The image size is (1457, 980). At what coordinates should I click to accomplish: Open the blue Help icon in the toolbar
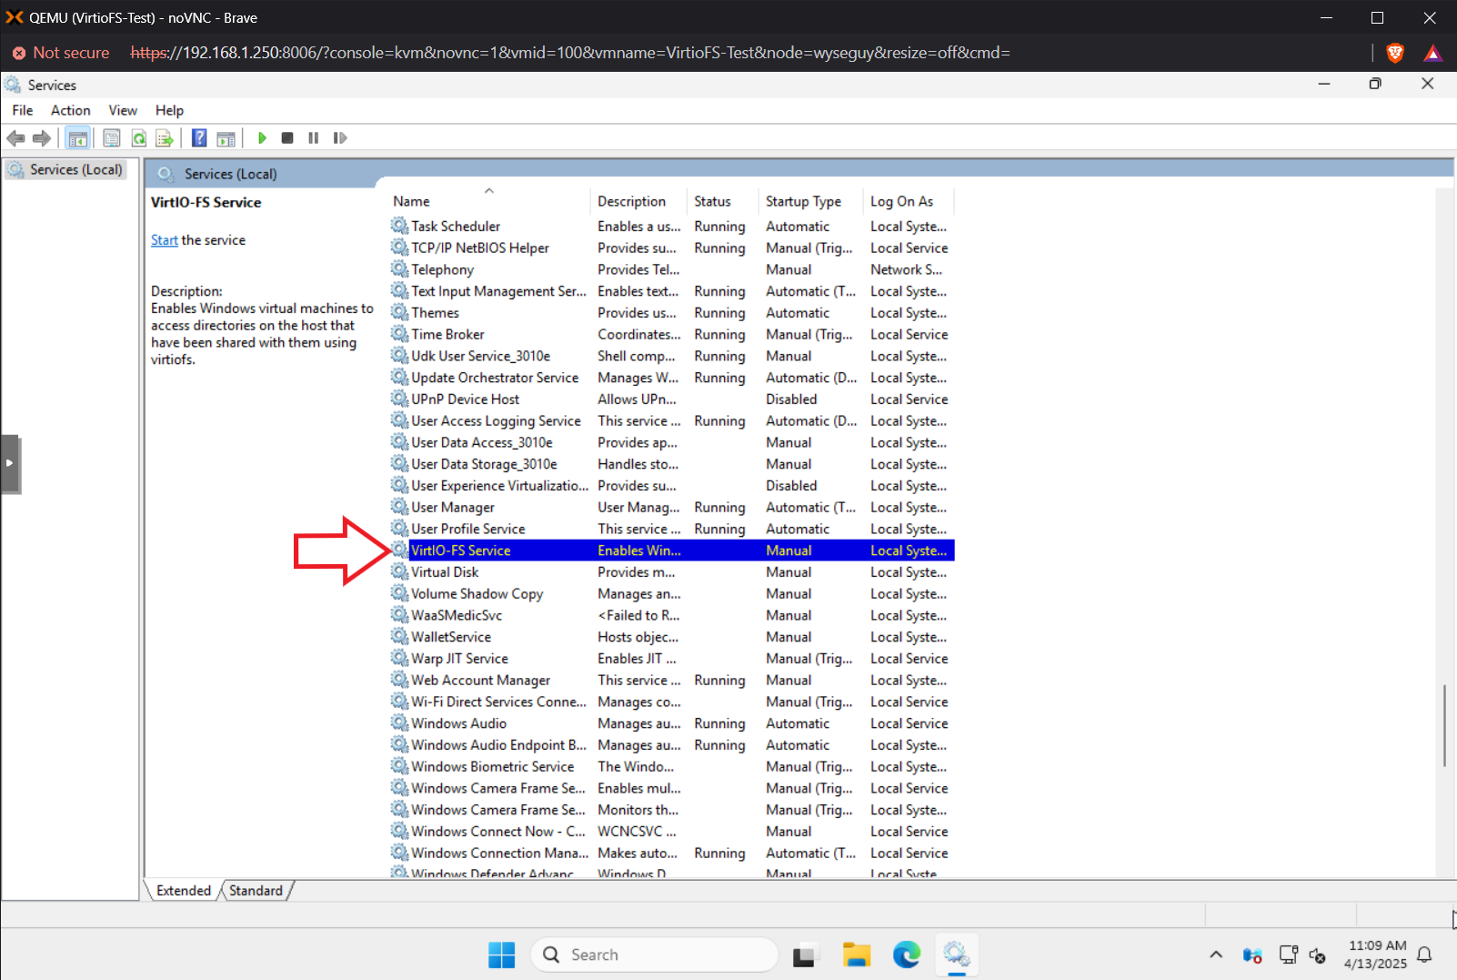pos(199,138)
